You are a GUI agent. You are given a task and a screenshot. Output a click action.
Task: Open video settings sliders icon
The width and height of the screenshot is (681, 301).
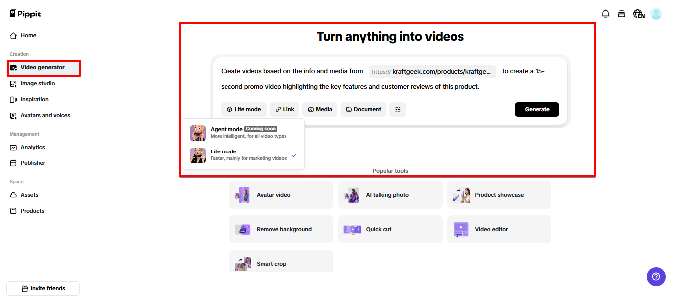pyautogui.click(x=398, y=109)
